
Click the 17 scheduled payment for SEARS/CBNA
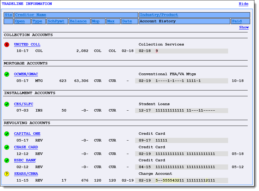tap(64, 180)
